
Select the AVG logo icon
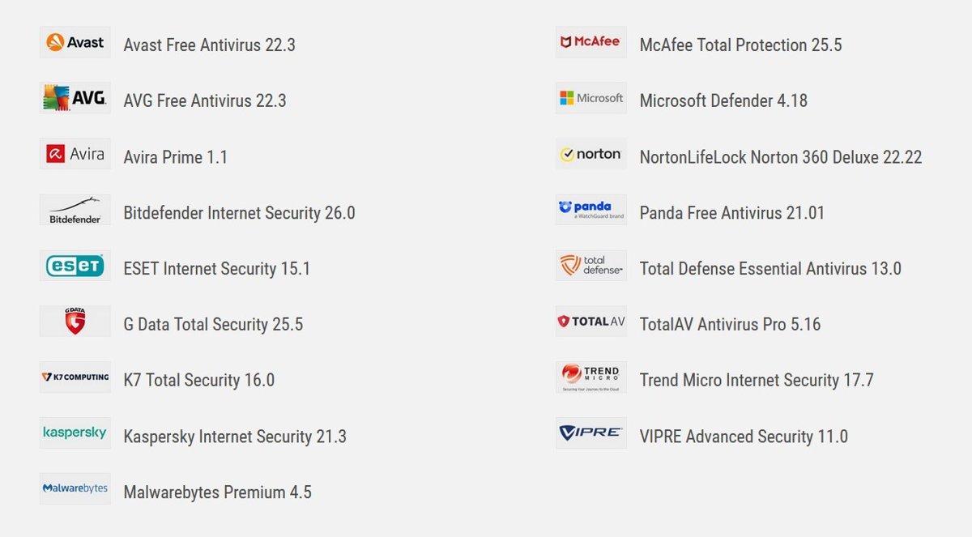pos(75,98)
